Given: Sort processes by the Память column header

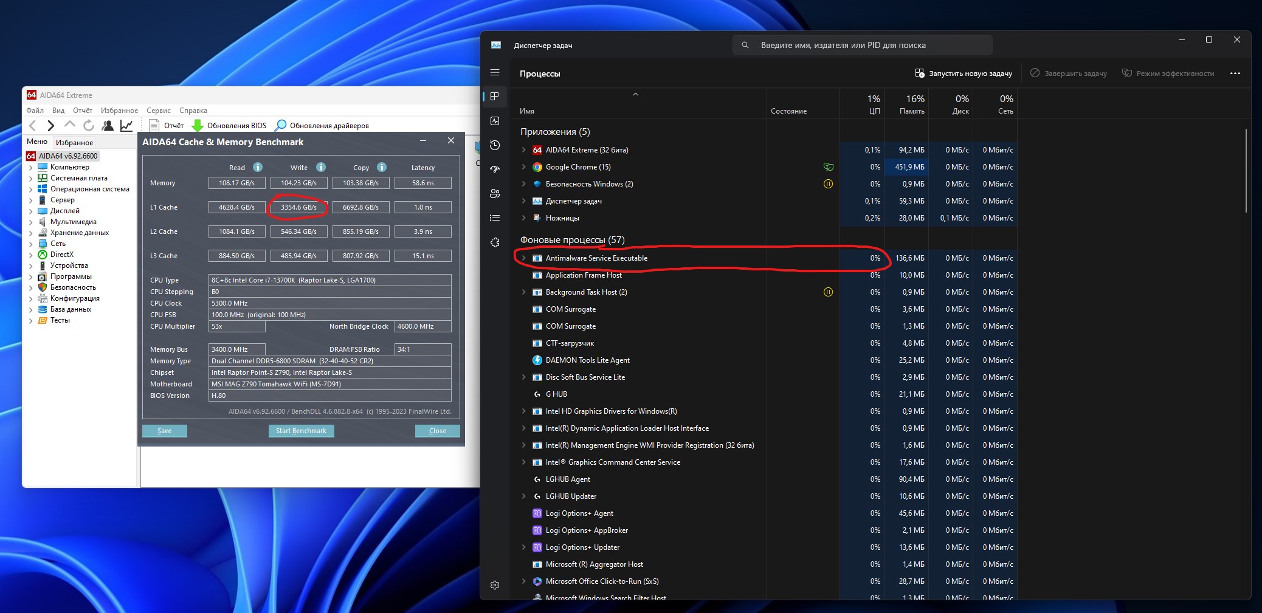Looking at the screenshot, I should (x=906, y=104).
